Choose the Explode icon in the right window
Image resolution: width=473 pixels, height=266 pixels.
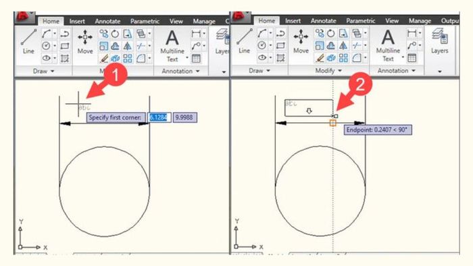coord(331,57)
